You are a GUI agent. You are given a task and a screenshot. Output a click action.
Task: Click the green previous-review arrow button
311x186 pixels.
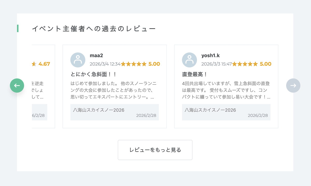[17, 86]
